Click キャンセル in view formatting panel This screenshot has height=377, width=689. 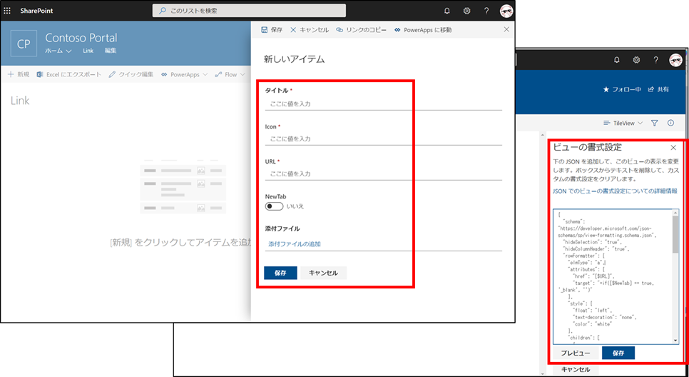point(576,370)
